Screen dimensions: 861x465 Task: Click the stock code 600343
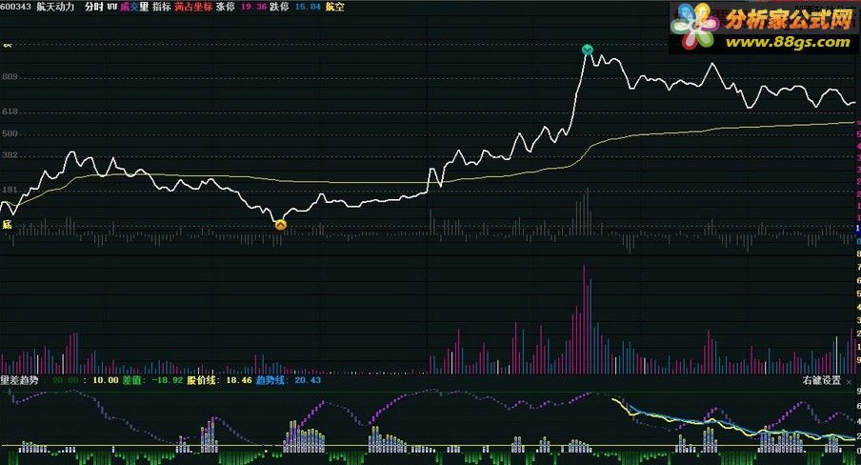tap(16, 7)
